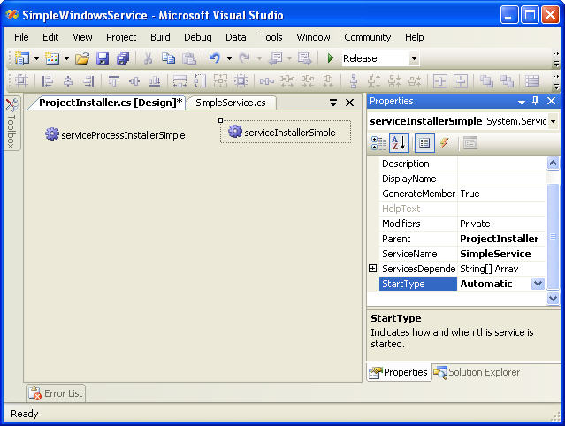Screen dimensions: 565x426
Task: Open the component selector dropdown in Properties
Action: click(x=553, y=121)
